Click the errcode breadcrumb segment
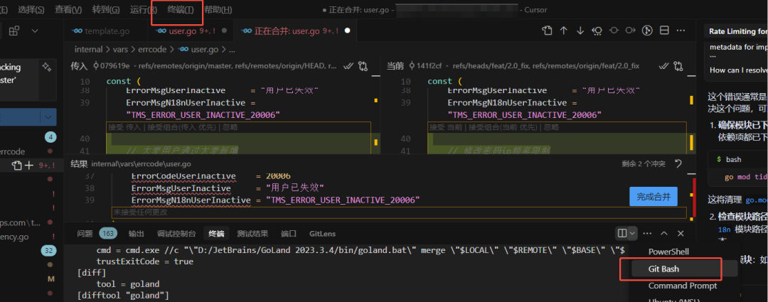Viewport: 768px width, 302px height. (x=154, y=50)
